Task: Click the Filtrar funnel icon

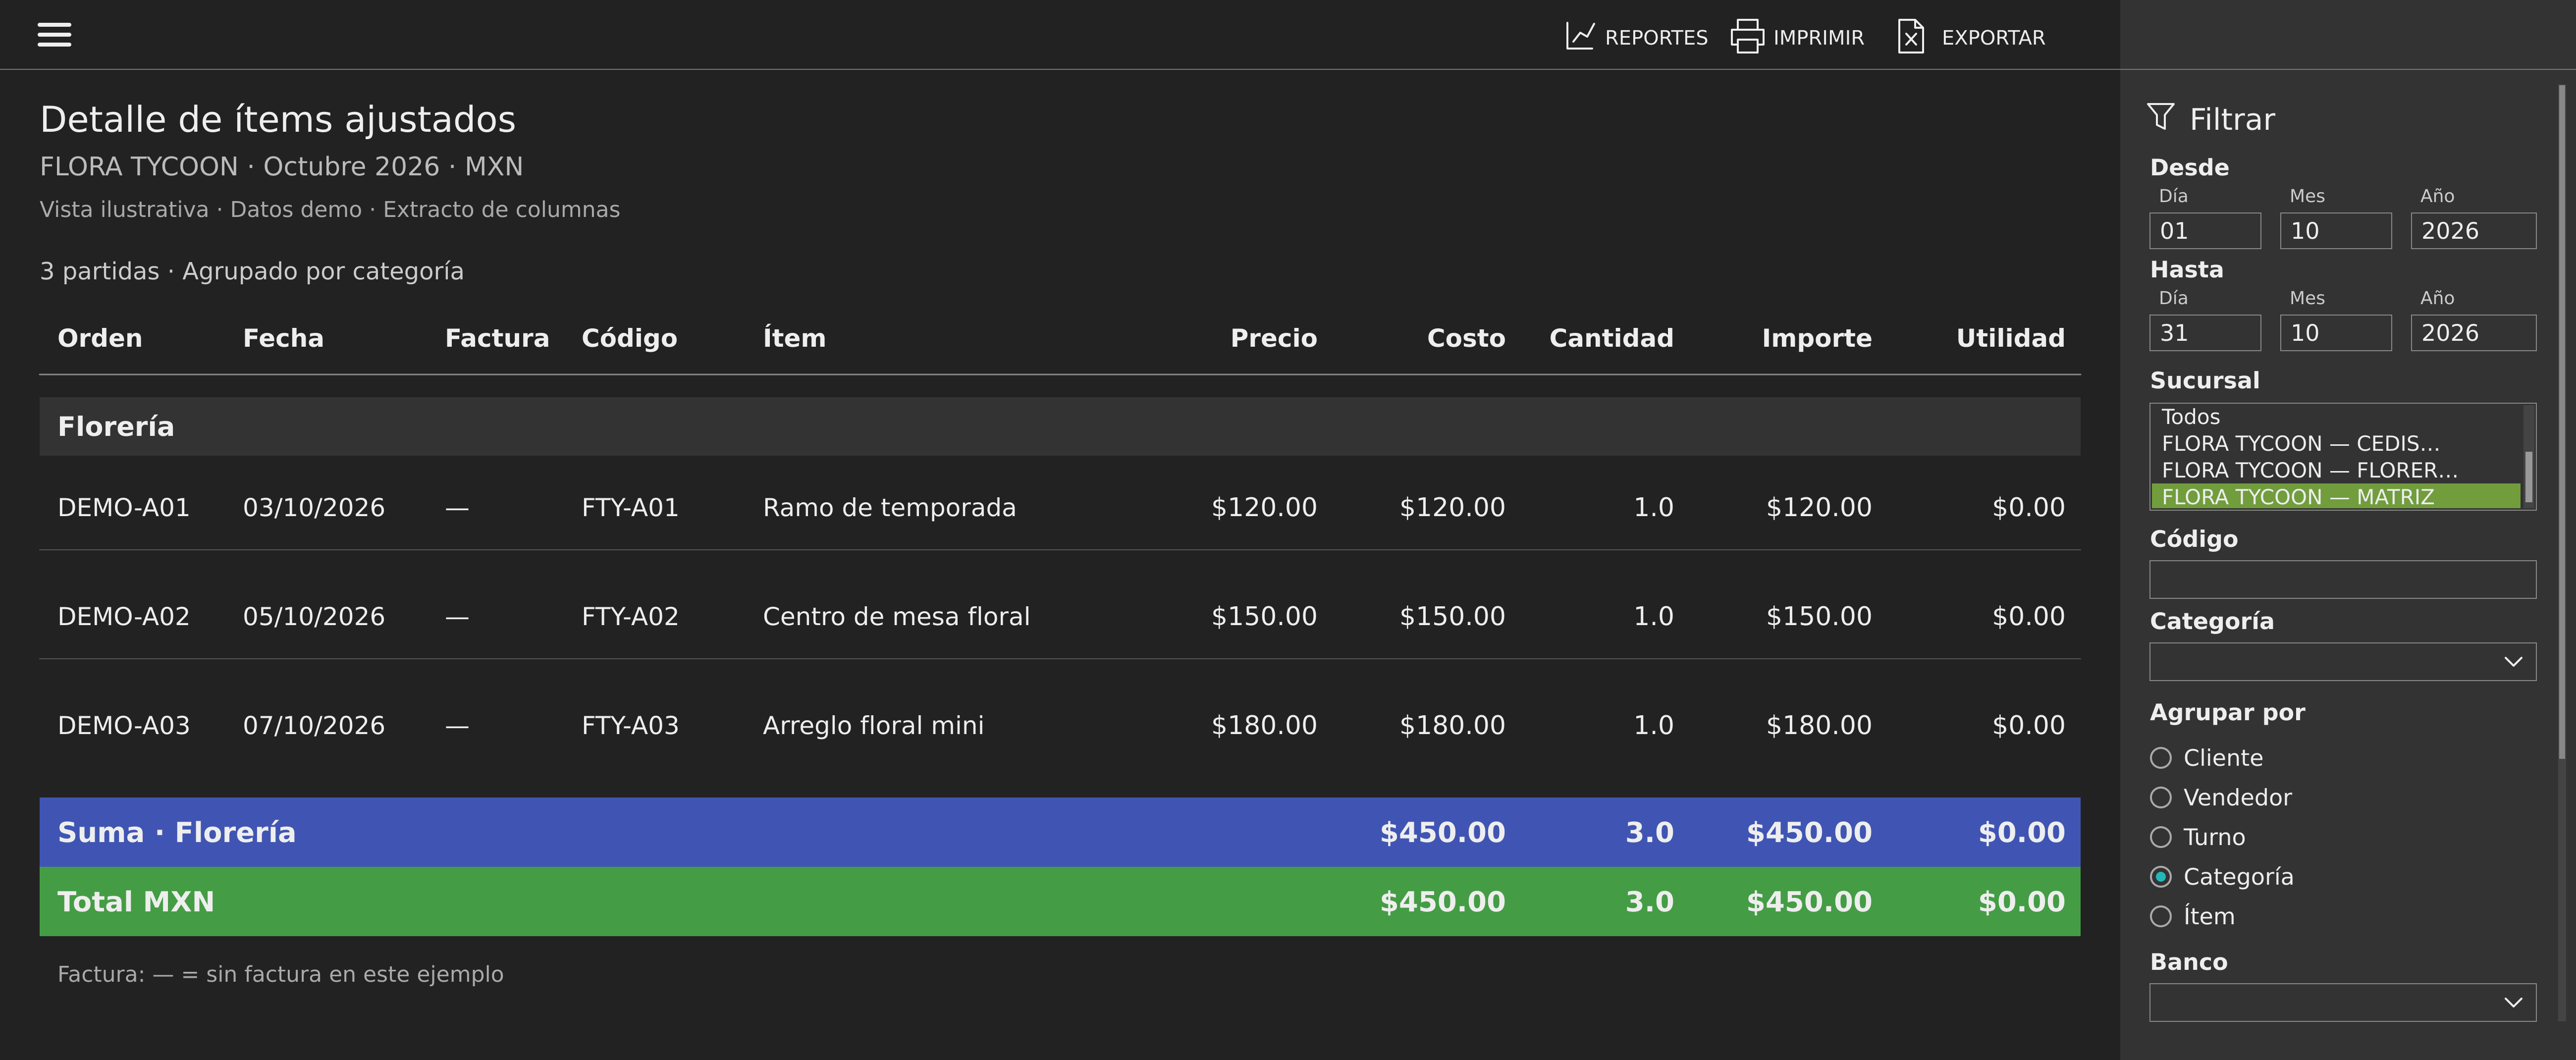Action: click(x=2160, y=117)
